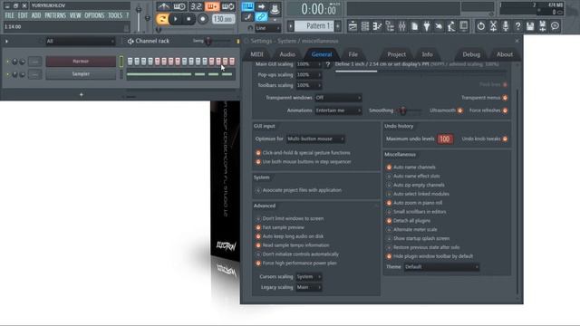Open the Pop-ups scaling dropdown
The width and height of the screenshot is (580, 326).
(x=308, y=74)
